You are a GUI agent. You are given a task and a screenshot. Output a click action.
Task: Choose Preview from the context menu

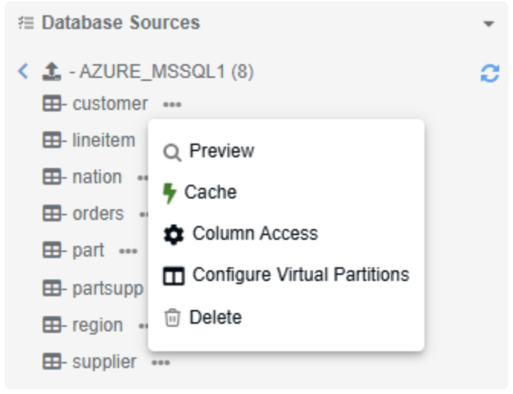[x=221, y=151]
